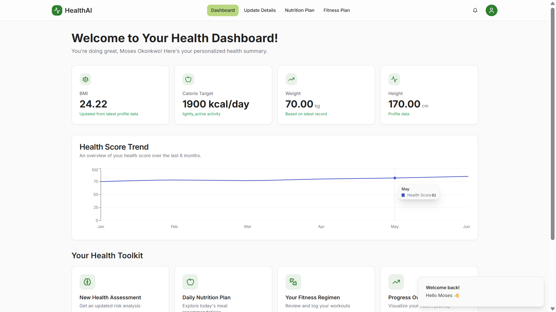The width and height of the screenshot is (556, 312).
Task: Go to Update Details
Action: (x=260, y=10)
